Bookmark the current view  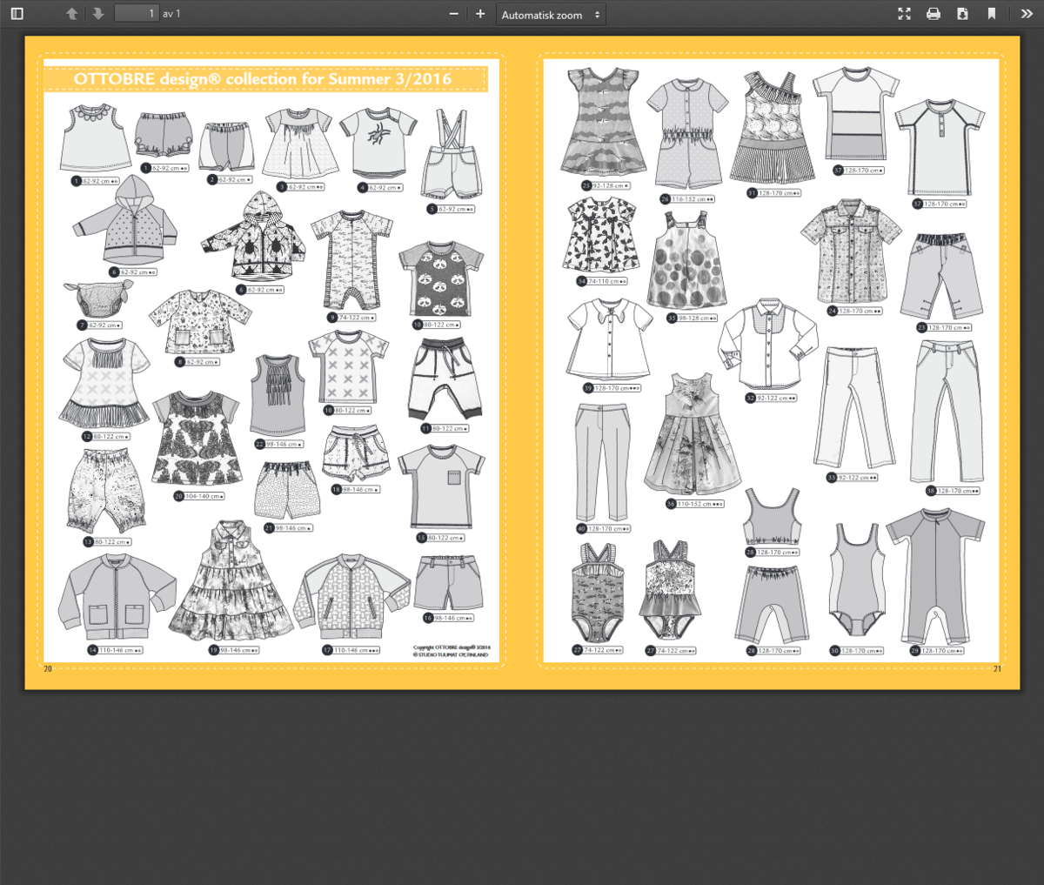[991, 14]
